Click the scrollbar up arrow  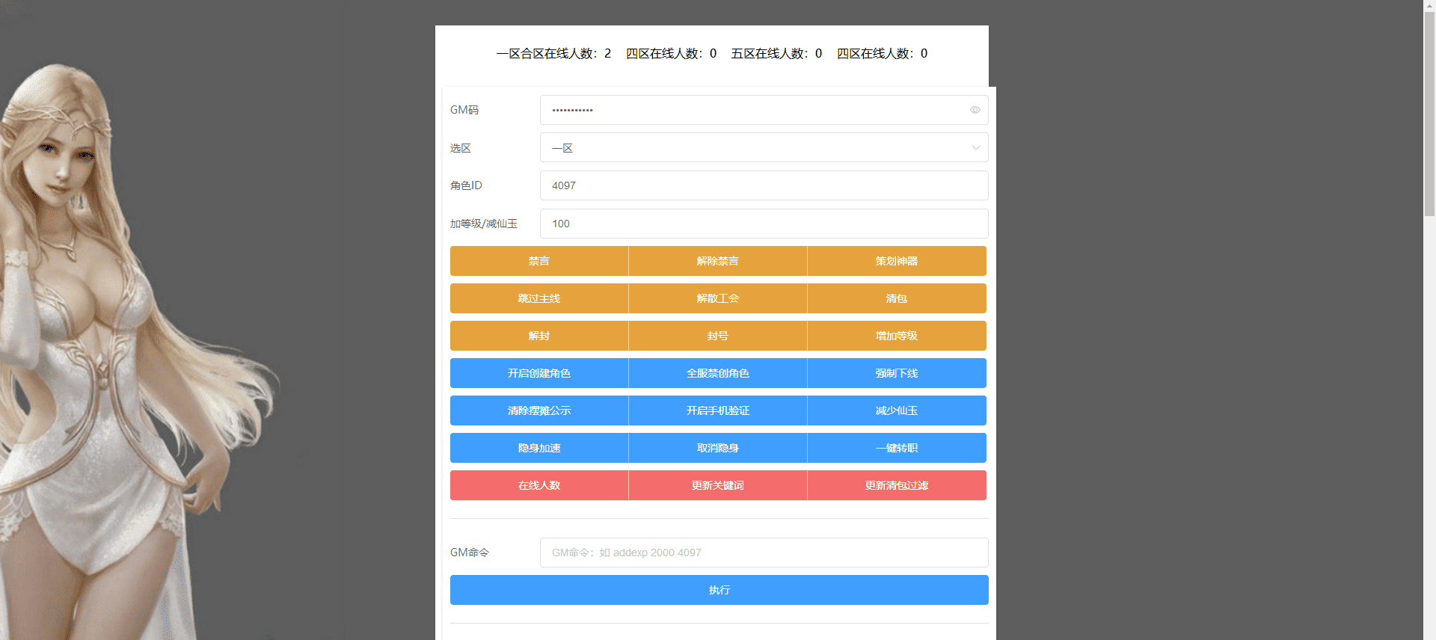1429,6
